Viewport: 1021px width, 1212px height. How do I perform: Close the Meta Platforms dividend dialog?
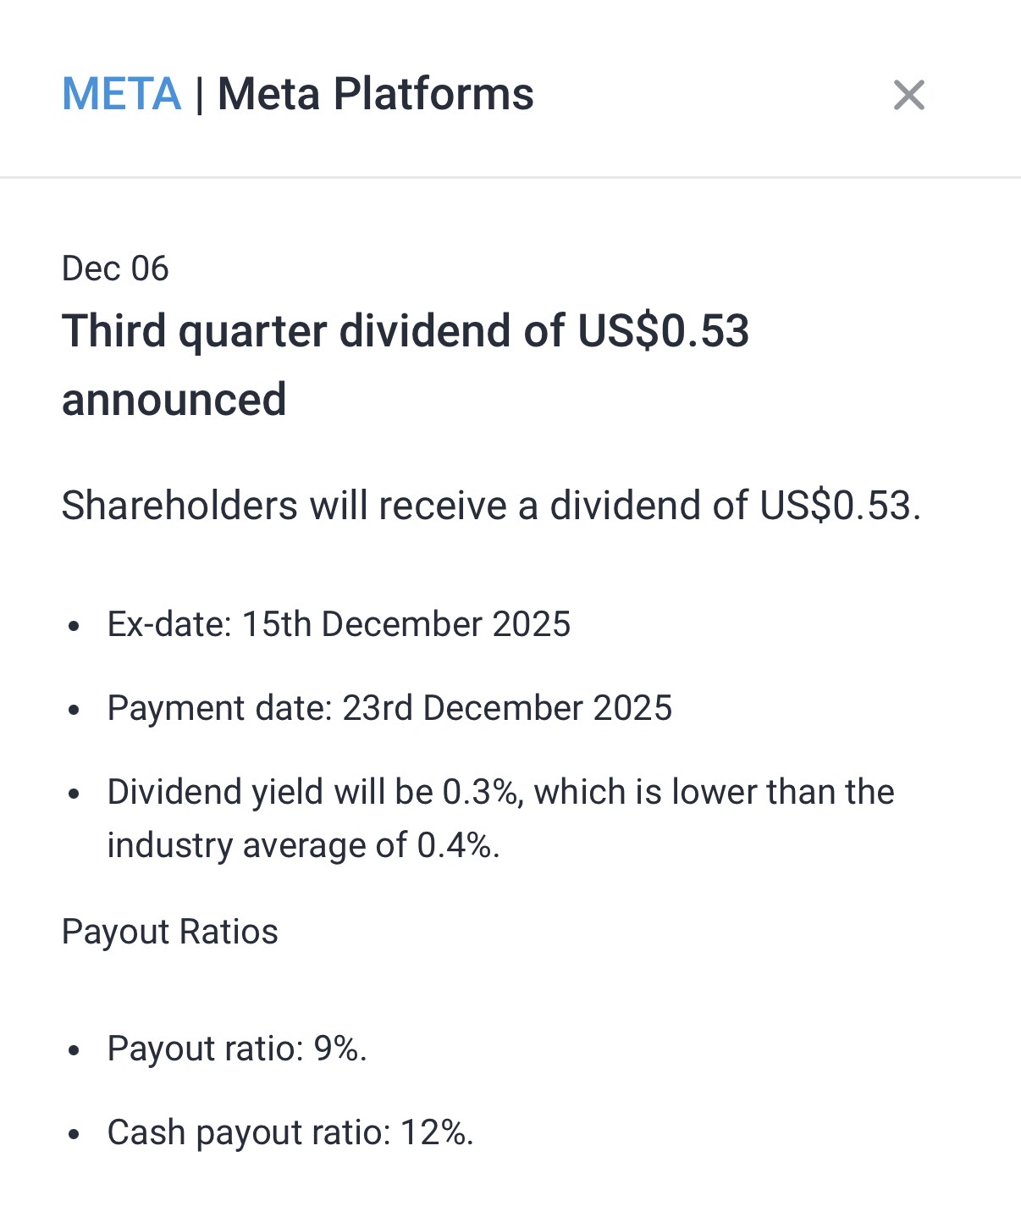click(908, 95)
